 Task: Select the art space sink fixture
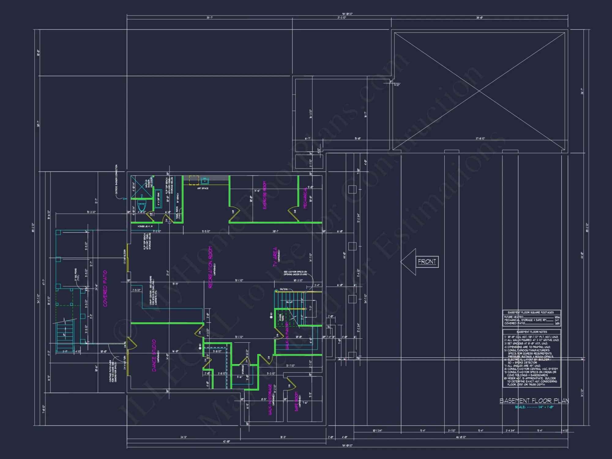204,181
